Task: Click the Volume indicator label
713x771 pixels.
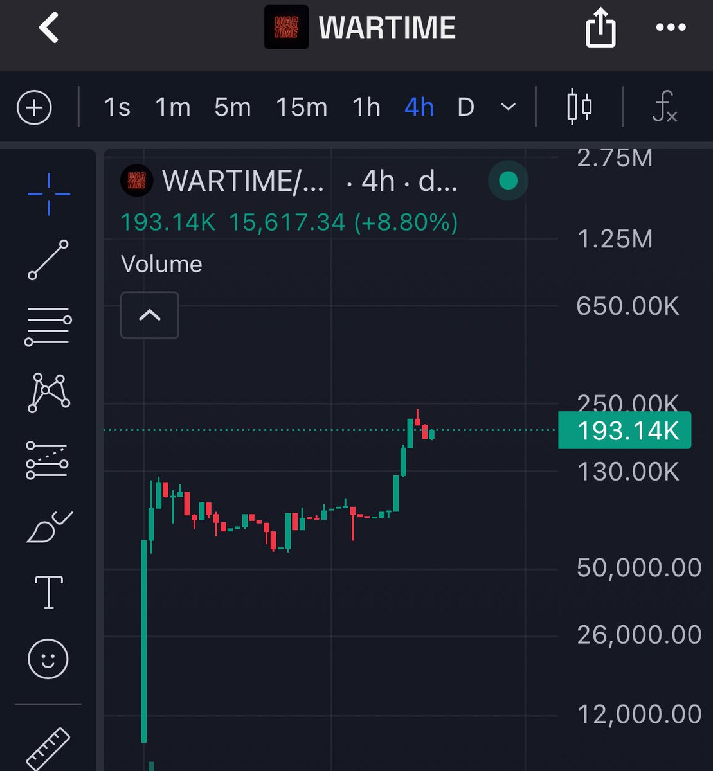Action: 161,264
